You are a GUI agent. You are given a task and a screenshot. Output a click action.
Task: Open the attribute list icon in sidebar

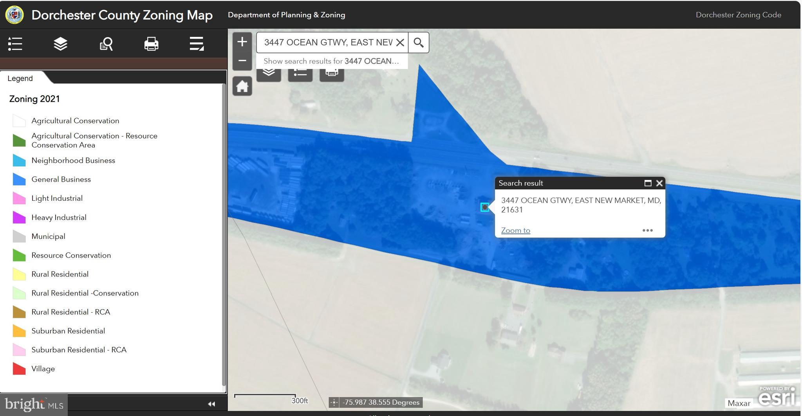(197, 44)
